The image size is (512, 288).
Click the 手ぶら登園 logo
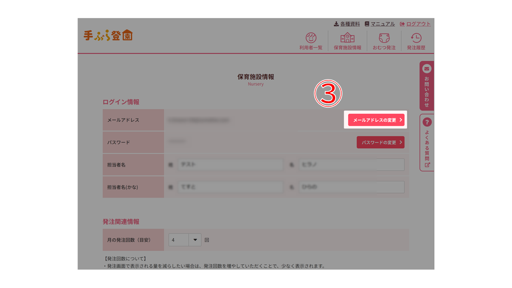coord(108,35)
